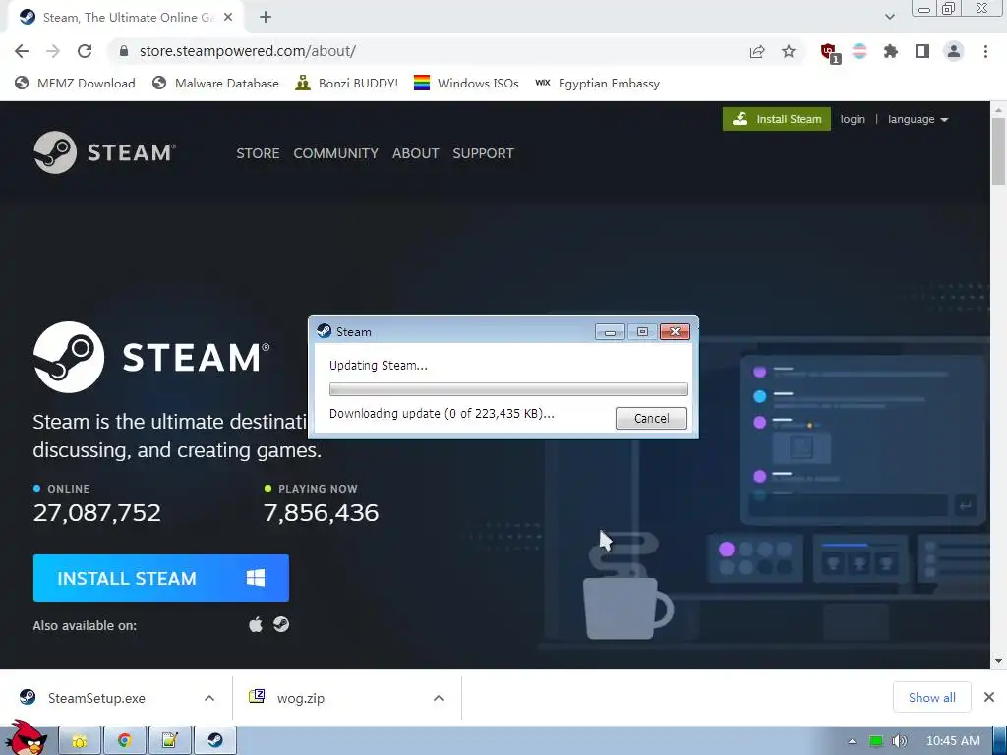1007x755 pixels.
Task: Click the striped round extension icon
Action: pos(859,51)
